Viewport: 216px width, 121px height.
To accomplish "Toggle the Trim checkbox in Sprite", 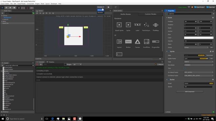I will pyautogui.click(x=185, y=68).
